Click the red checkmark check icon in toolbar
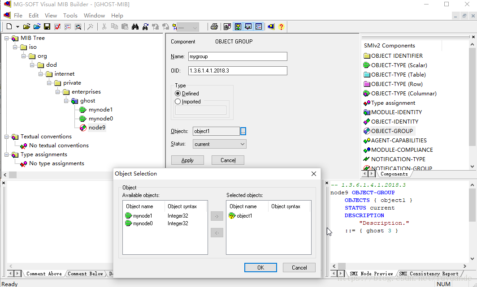Image resolution: width=477 pixels, height=287 pixels. coord(57,27)
